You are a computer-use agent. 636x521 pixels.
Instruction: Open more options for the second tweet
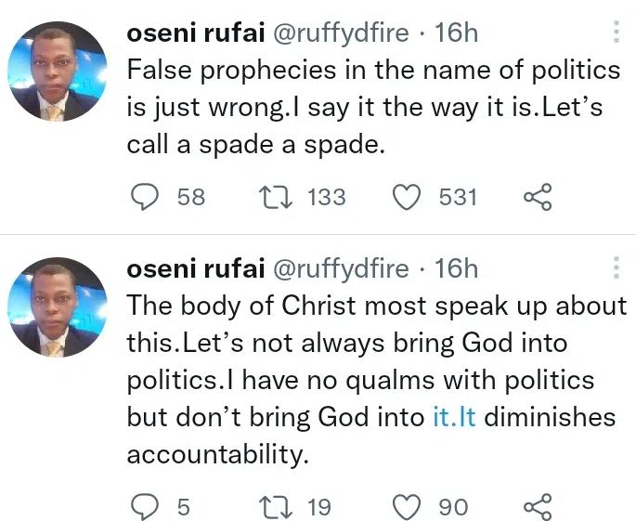pos(617,269)
